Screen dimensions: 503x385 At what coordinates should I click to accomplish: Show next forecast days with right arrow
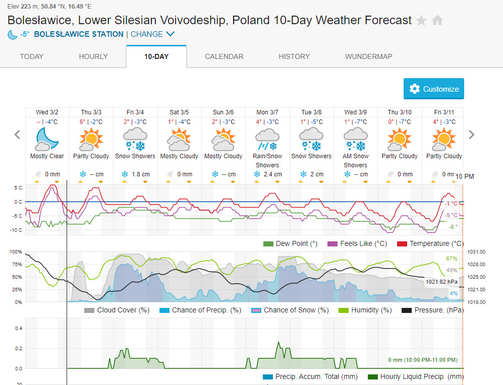(x=472, y=135)
